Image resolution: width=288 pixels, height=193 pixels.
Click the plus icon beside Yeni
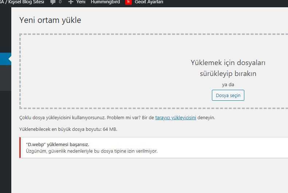(x=71, y=2)
